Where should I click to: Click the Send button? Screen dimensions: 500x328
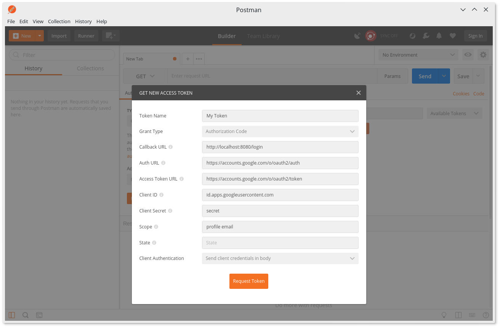[x=425, y=76]
